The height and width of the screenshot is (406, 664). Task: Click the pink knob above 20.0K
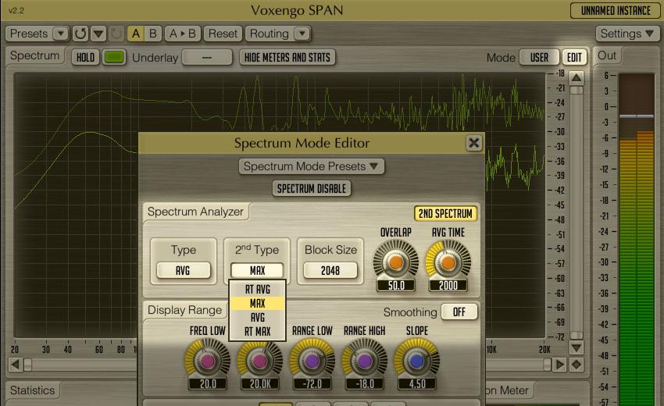(x=259, y=361)
